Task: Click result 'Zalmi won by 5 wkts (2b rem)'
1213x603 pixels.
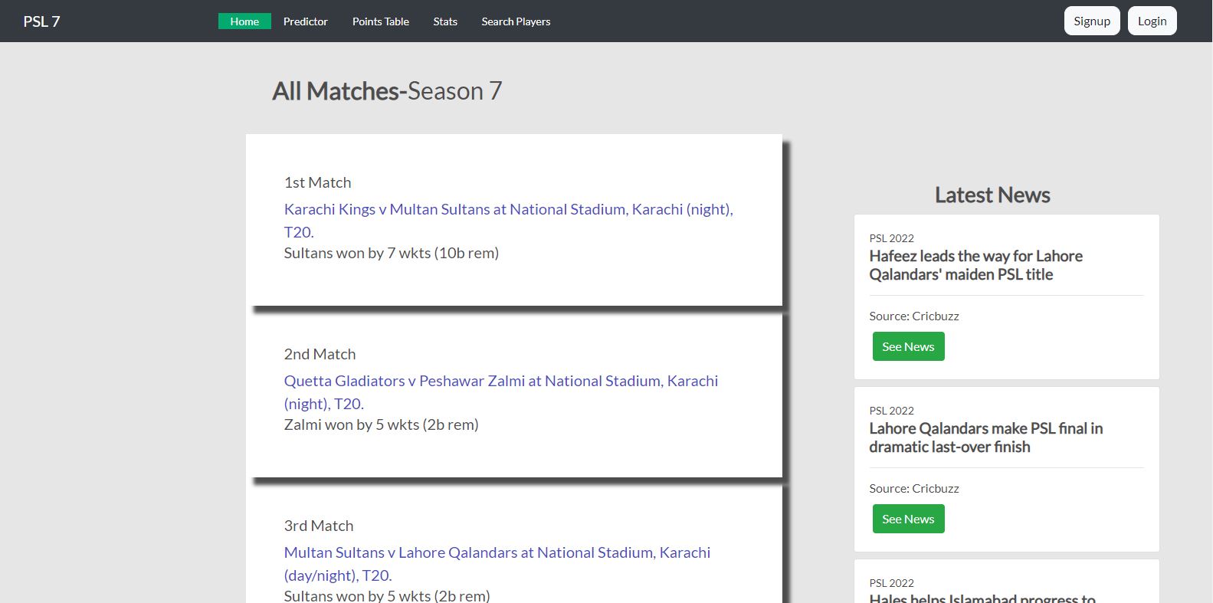Action: pyautogui.click(x=382, y=424)
